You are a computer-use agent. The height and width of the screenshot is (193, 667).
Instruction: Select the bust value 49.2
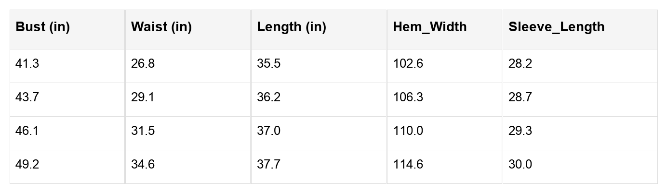pyautogui.click(x=27, y=165)
